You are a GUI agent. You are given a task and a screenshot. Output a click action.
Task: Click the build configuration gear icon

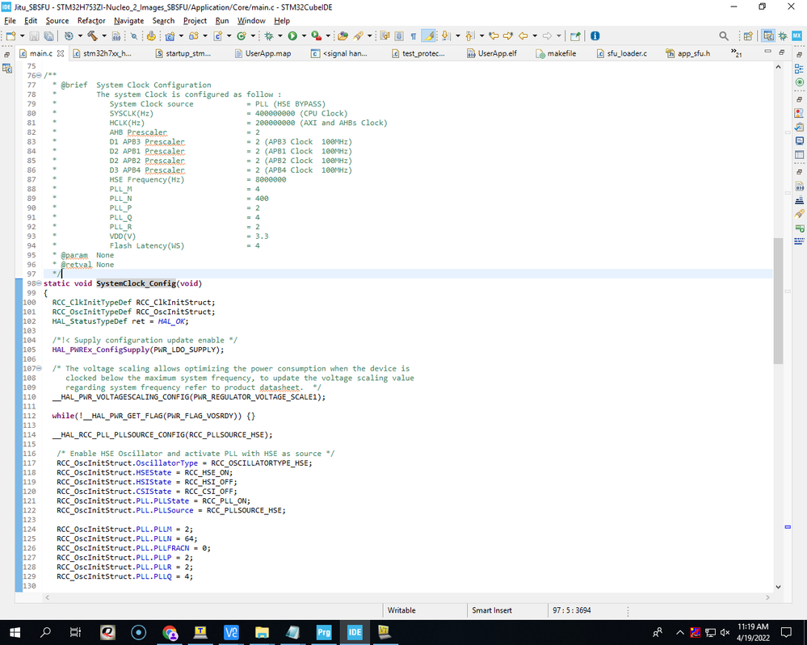[x=69, y=36]
